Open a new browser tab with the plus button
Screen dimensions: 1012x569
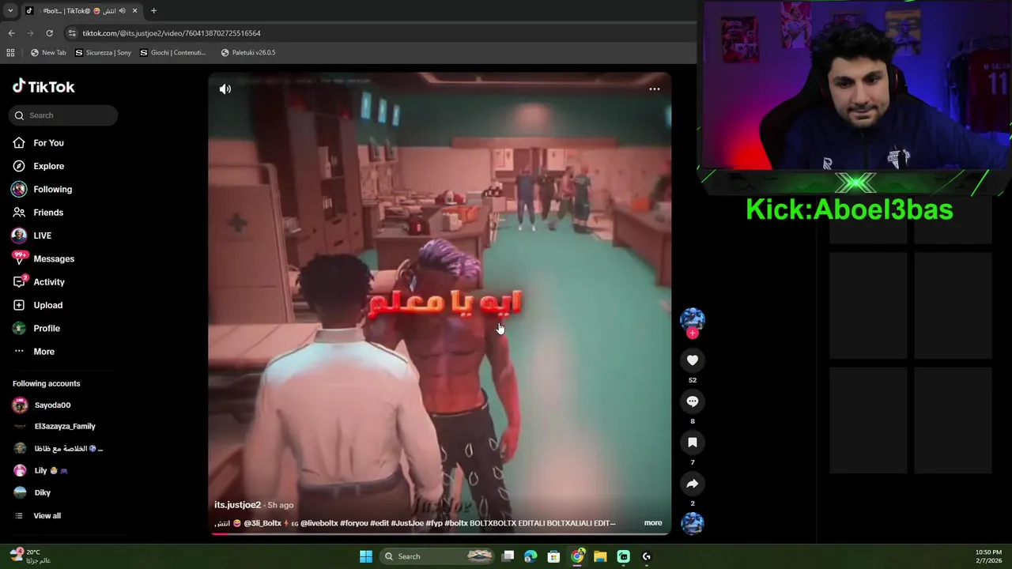[x=153, y=11]
